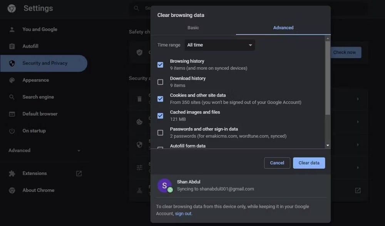
Task: Click the On startup power icon
Action: click(x=12, y=131)
